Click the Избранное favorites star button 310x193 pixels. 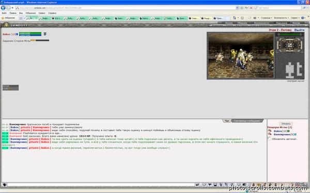point(8,18)
